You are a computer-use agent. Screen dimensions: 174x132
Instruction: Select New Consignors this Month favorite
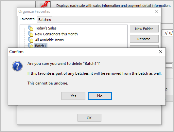click(56, 34)
